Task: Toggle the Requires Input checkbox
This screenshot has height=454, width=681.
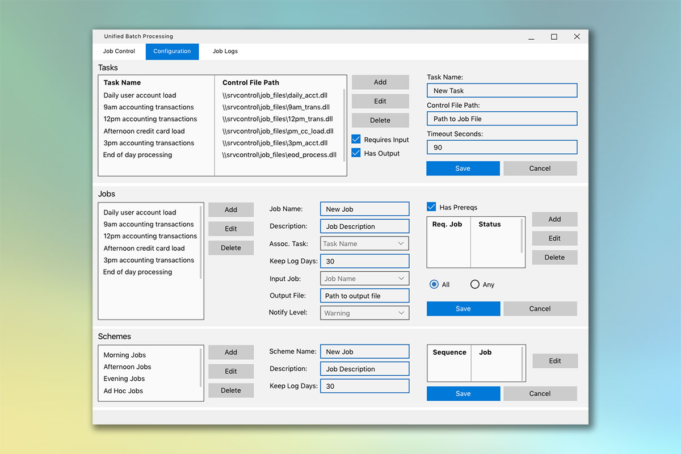Action: 356,139
